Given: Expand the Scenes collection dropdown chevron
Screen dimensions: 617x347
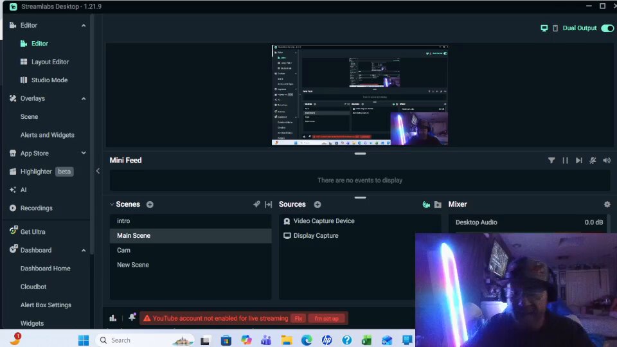Looking at the screenshot, I should (x=112, y=204).
